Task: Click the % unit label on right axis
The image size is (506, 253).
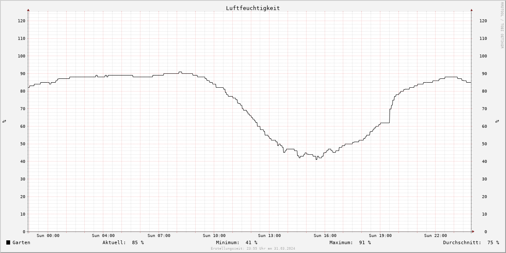Action: (x=497, y=121)
